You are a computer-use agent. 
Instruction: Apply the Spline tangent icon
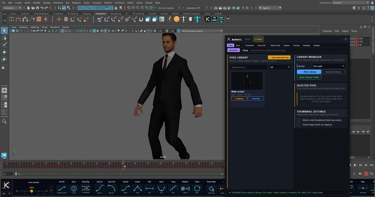(x=126, y=189)
